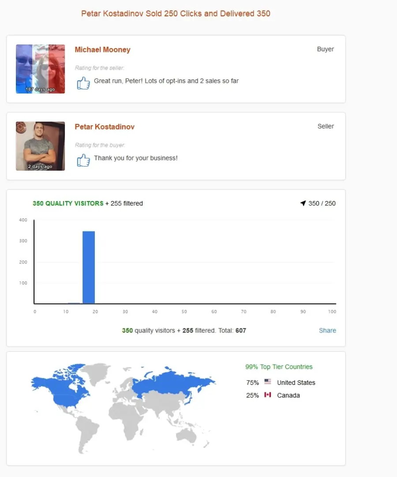Click the small bar left of the tall chart bar

point(74,303)
